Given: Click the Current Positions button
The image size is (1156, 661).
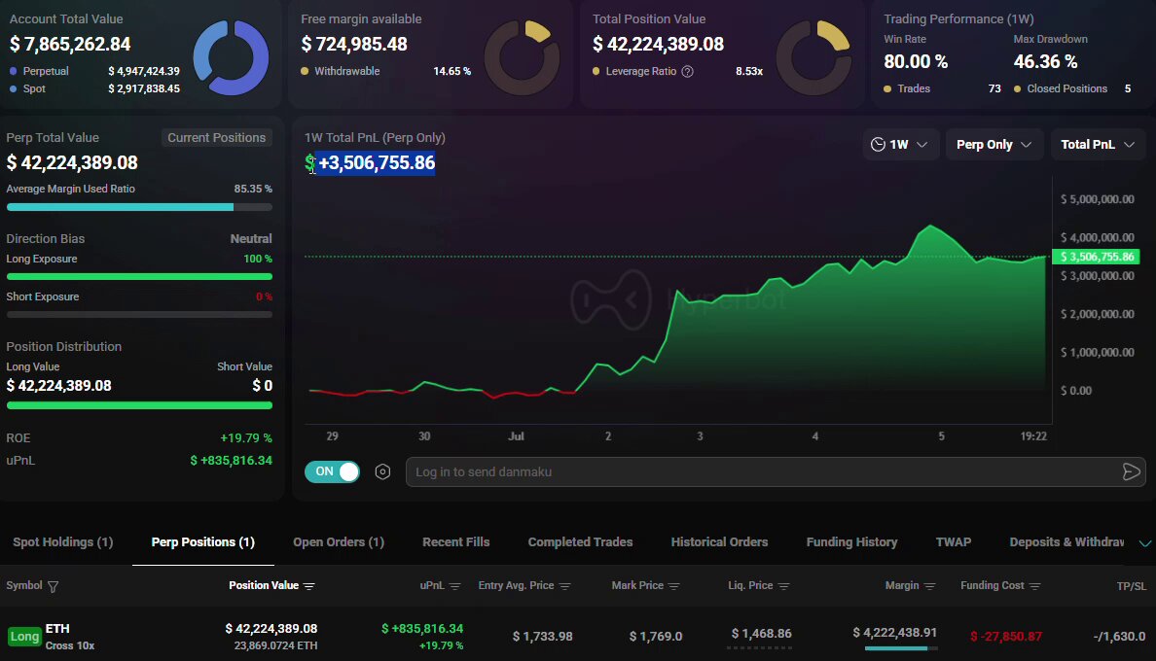Looking at the screenshot, I should (217, 138).
